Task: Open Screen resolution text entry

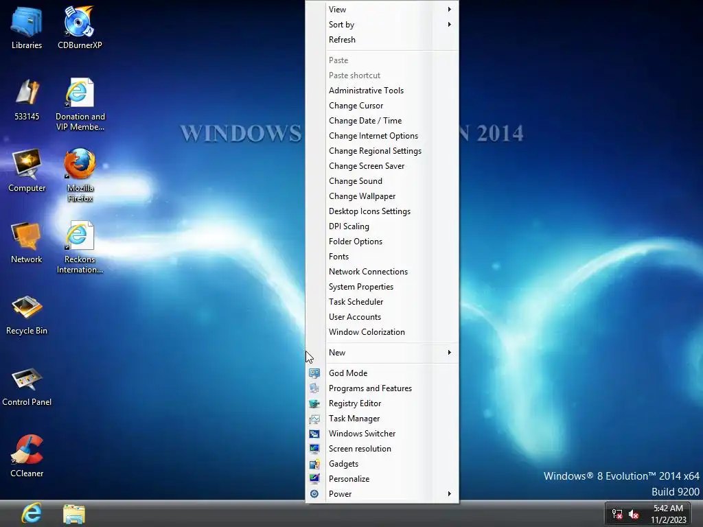Action: tap(360, 449)
